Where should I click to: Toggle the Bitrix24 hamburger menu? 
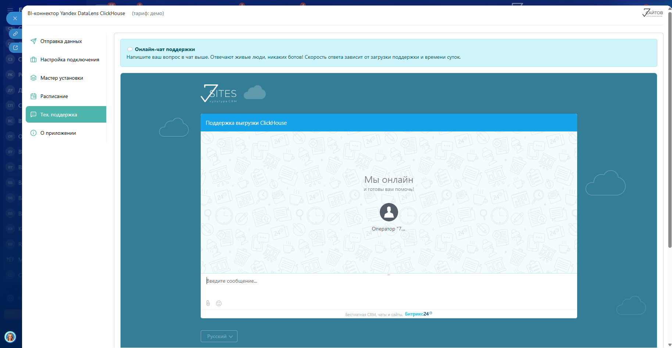[10, 10]
